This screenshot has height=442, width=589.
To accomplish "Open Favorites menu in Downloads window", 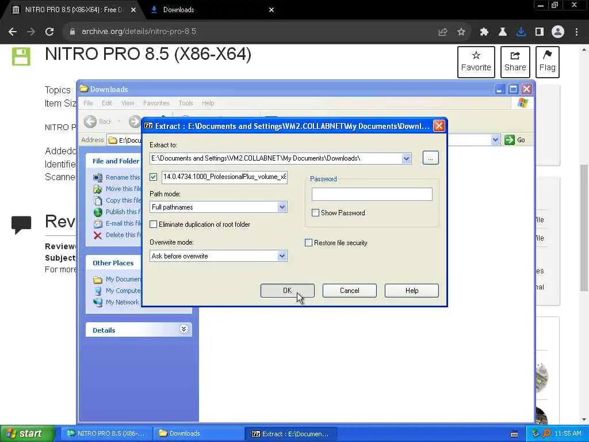I will pos(156,103).
